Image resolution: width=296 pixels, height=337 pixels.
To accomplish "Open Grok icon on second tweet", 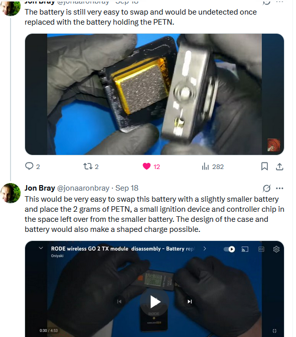I will pos(266,188).
